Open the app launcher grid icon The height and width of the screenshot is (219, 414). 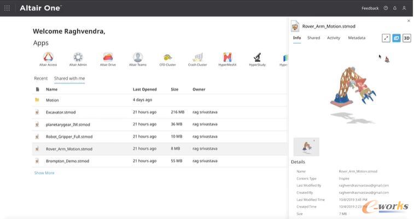tap(7, 8)
